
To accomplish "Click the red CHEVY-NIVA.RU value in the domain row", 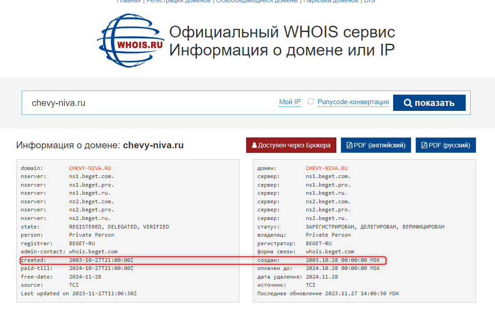I will pyautogui.click(x=90, y=168).
